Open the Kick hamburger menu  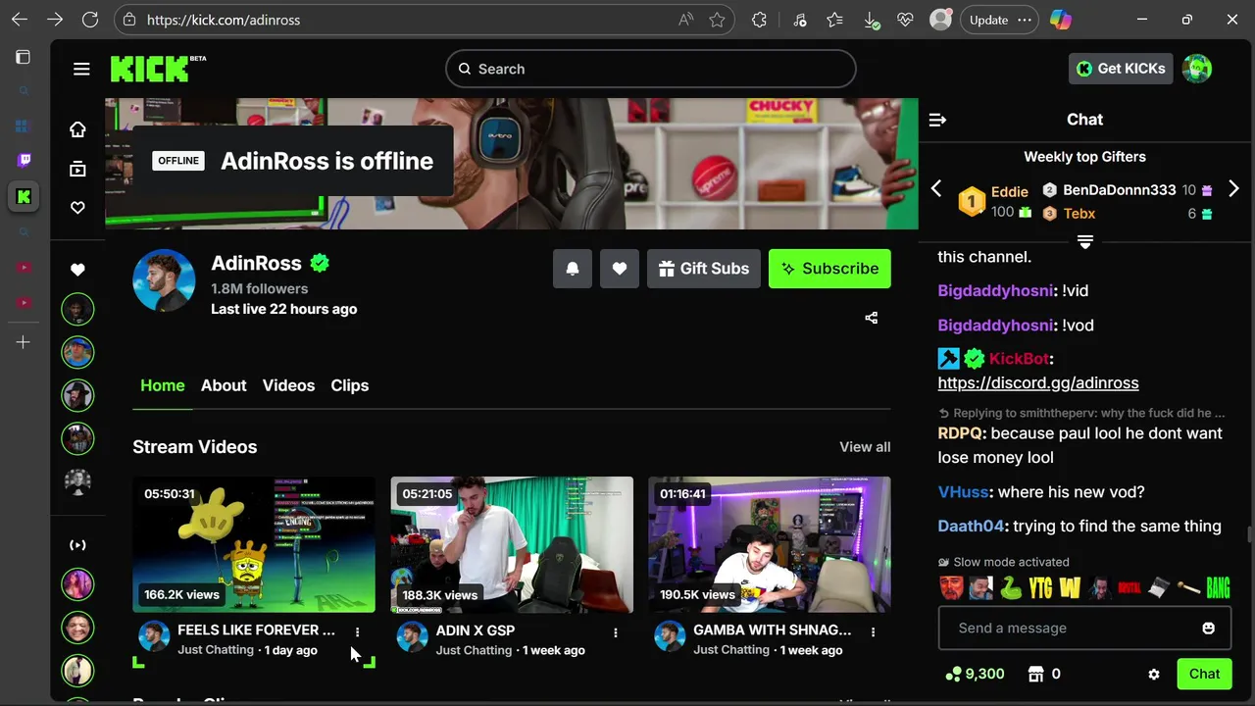tap(81, 69)
